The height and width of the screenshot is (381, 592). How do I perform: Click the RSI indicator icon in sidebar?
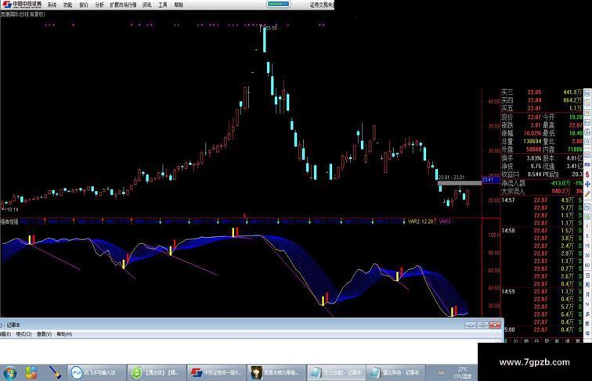point(587,164)
